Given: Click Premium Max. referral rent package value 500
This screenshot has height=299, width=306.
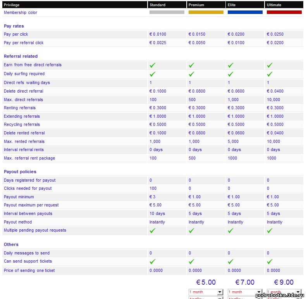Looking at the screenshot, I should click(x=192, y=158).
